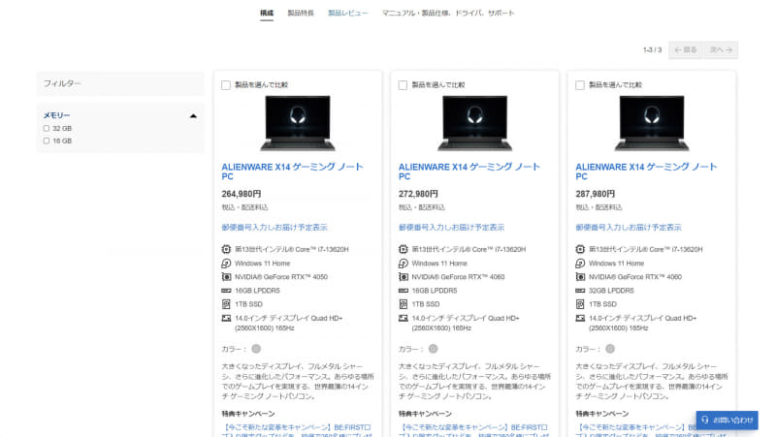Click the フィルター header panel
Screen dimensions: 776x437
120,83
